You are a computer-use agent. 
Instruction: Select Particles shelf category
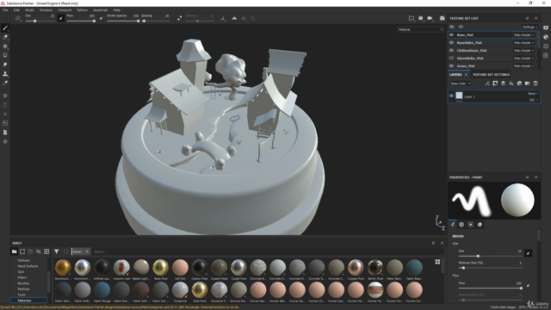click(x=23, y=289)
